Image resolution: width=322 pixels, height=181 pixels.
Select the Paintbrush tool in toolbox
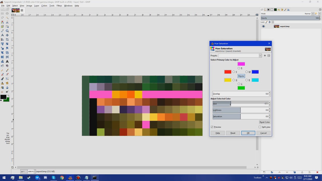click(7, 70)
